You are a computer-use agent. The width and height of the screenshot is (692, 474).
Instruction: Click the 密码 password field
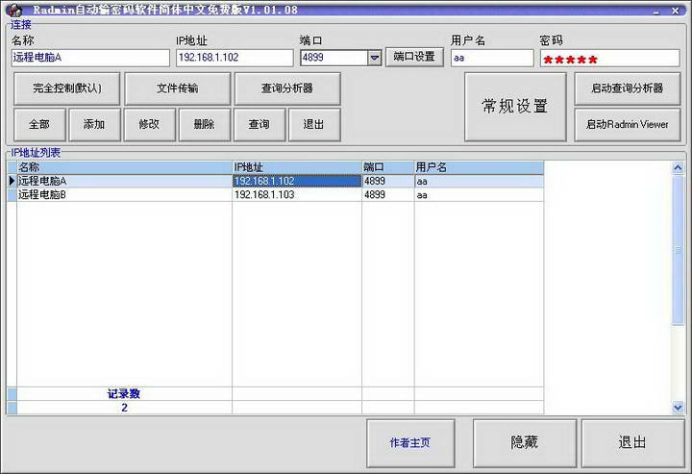click(610, 59)
